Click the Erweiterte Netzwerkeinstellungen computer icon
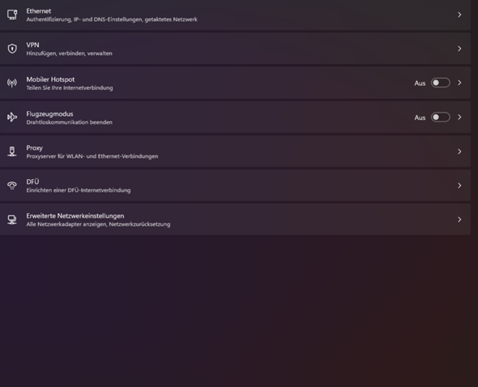 [x=12, y=219]
